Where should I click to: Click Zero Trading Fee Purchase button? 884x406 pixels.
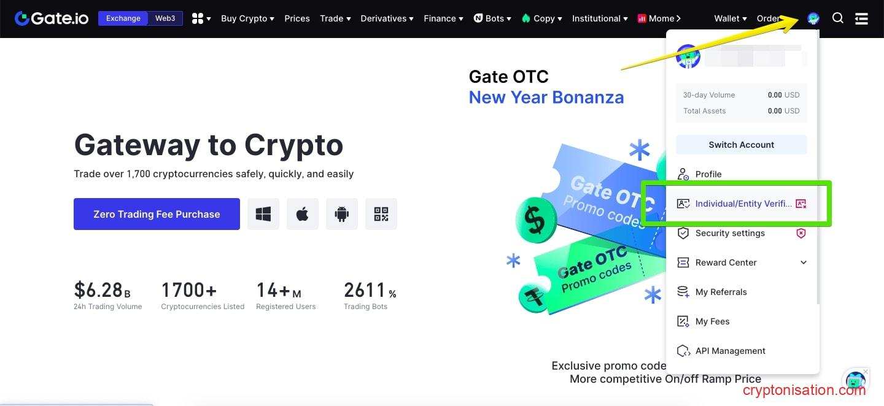click(157, 214)
